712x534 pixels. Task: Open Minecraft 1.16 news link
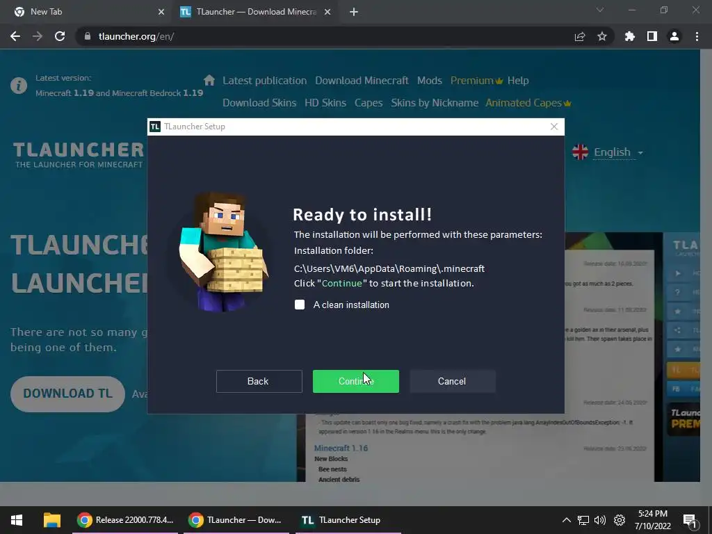(341, 448)
